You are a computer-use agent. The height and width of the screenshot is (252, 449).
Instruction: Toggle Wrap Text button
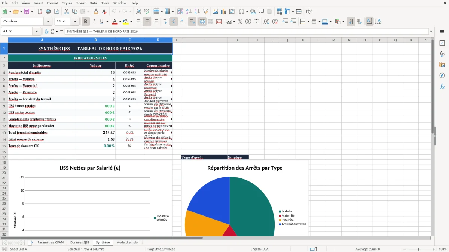pyautogui.click(x=192, y=22)
